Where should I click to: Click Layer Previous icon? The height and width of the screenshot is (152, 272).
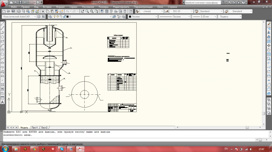point(119,17)
